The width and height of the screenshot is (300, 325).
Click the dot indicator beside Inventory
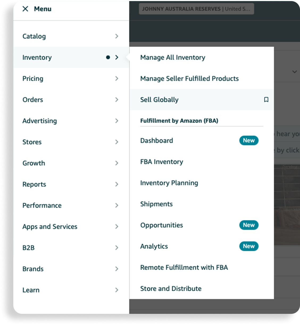pos(108,57)
